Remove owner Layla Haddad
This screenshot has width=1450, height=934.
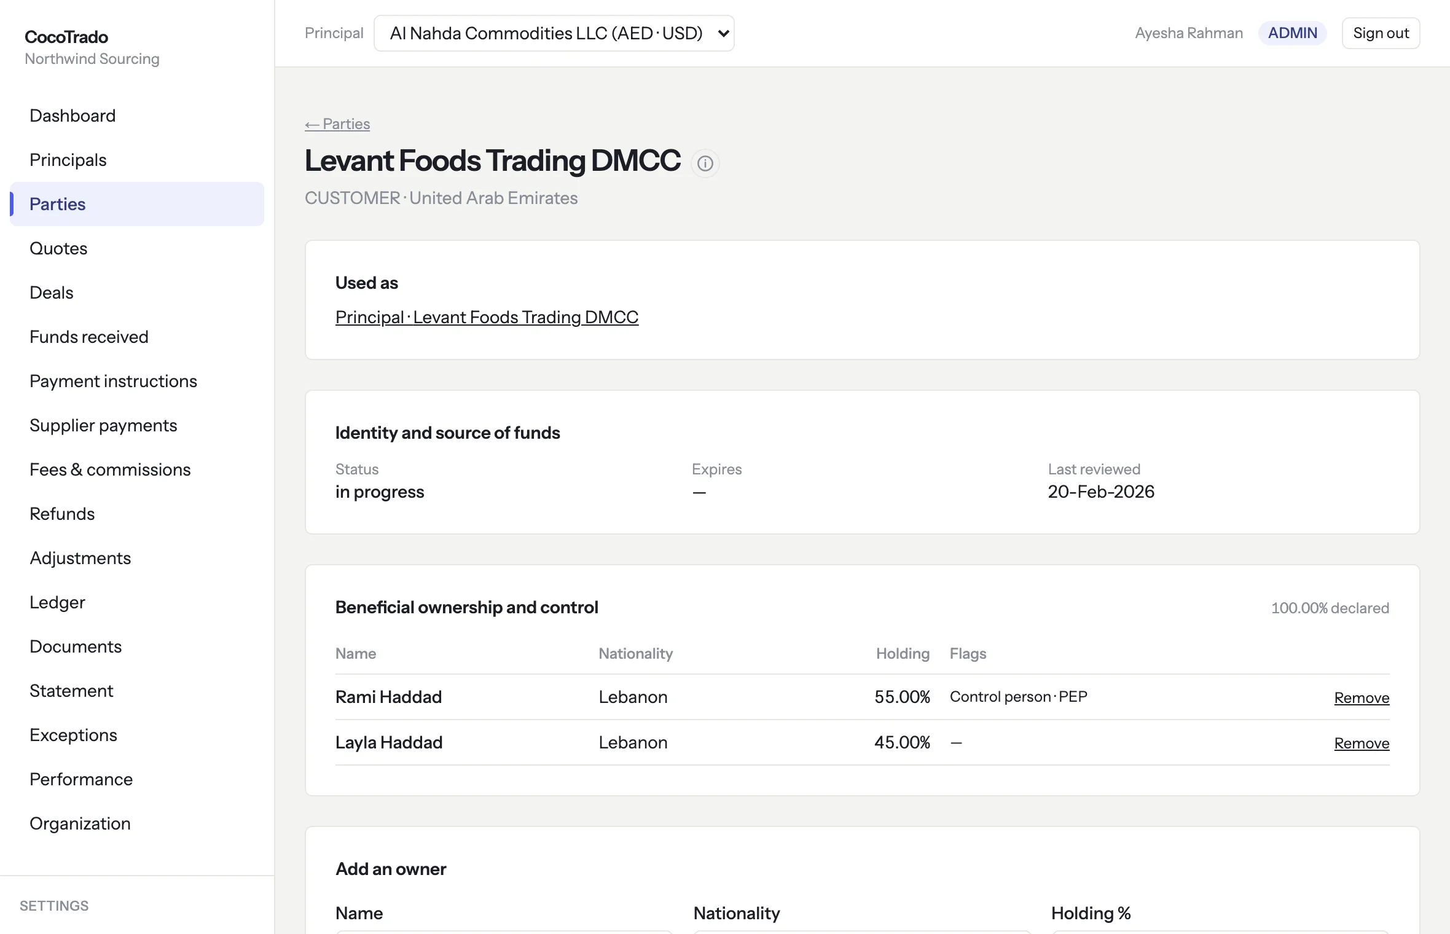pyautogui.click(x=1362, y=743)
